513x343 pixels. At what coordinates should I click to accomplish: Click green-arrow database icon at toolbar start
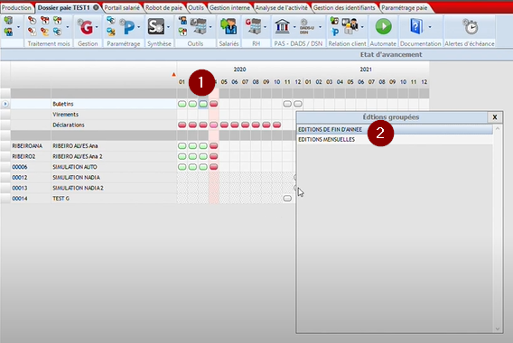(x=8, y=21)
